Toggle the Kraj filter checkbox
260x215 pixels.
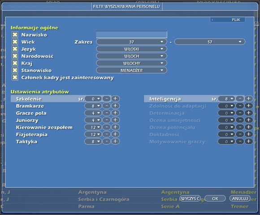[x=15, y=63]
